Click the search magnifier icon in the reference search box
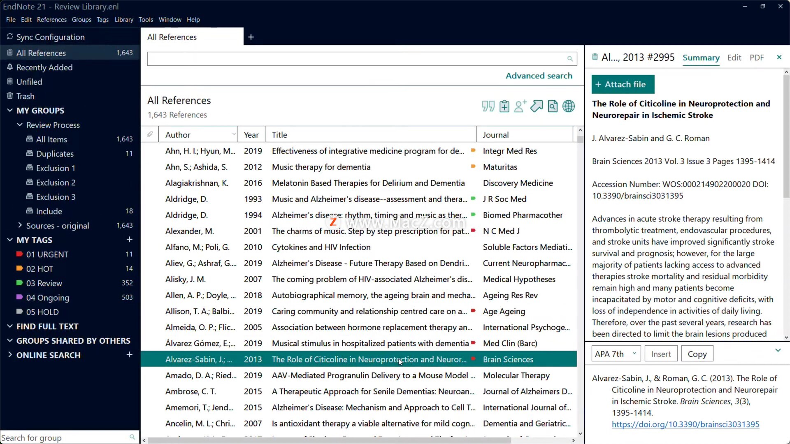This screenshot has height=444, width=790. click(570, 59)
